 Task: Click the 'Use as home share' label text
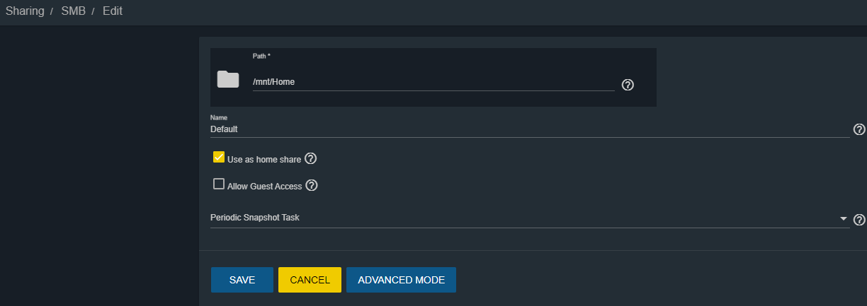pyautogui.click(x=263, y=160)
